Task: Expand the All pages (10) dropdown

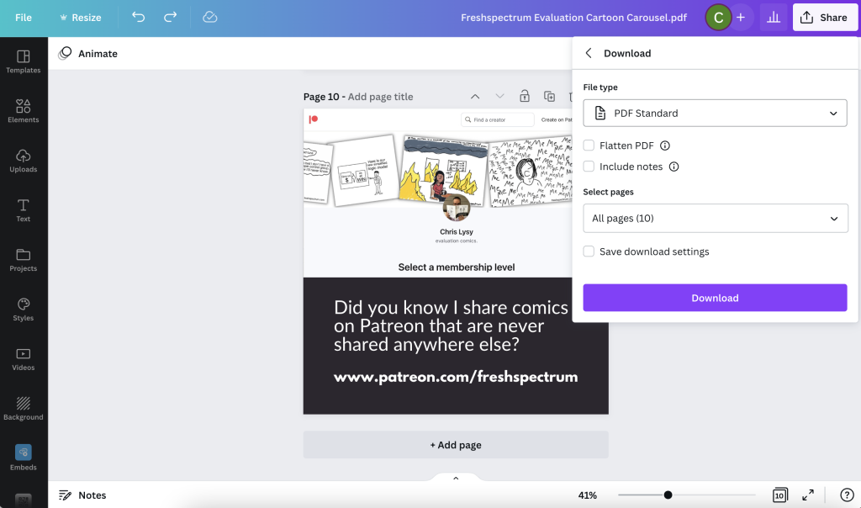Action: tap(716, 218)
